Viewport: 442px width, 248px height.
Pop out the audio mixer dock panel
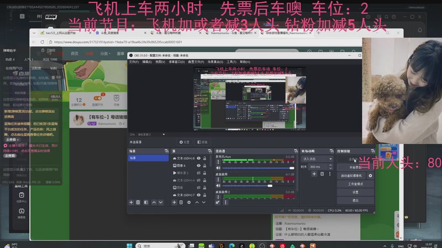[296, 151]
